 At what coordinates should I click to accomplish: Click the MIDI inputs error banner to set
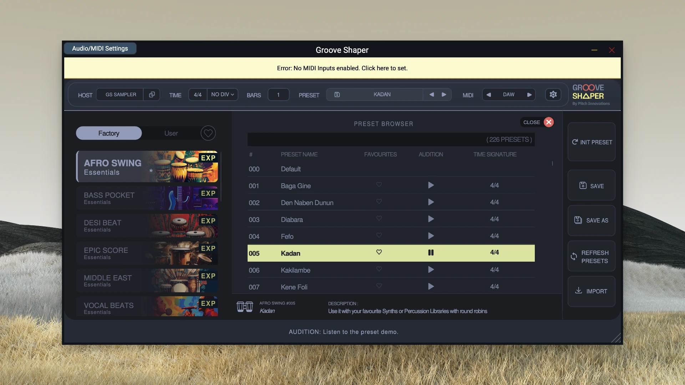pos(342,68)
